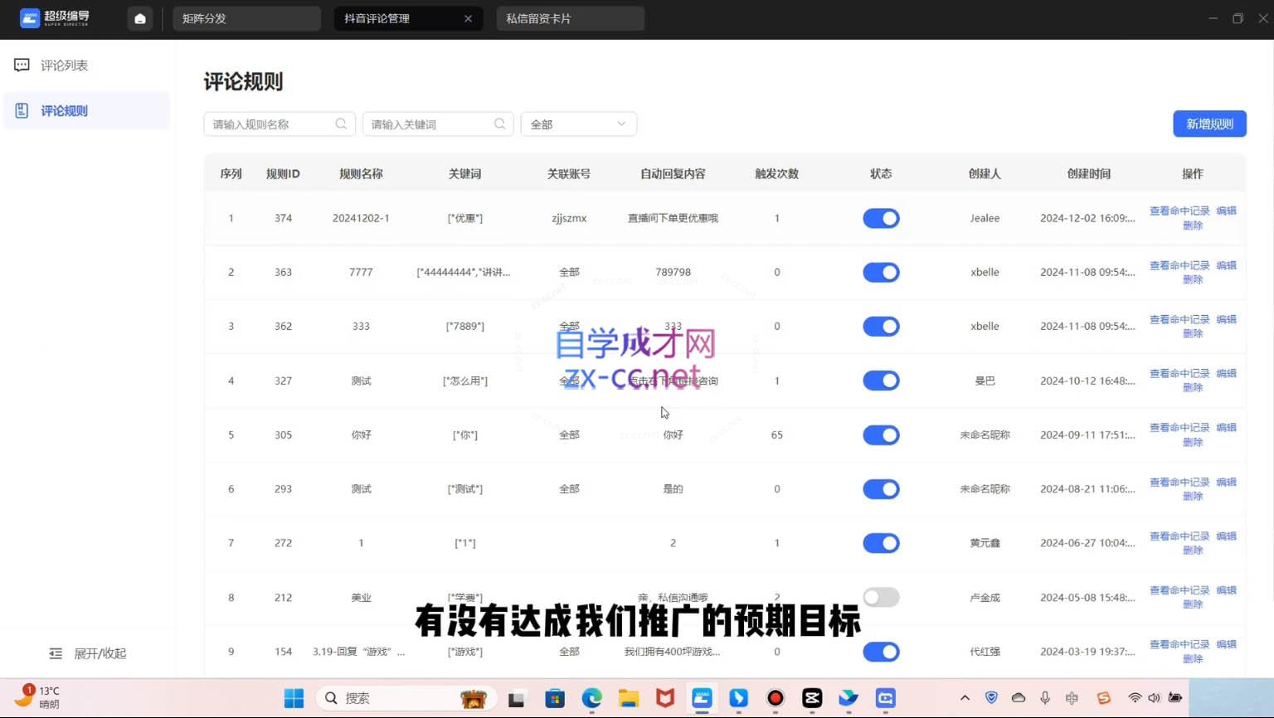The image size is (1274, 718).
Task: Click the Wi-Fi network tray icon
Action: coord(1135,698)
